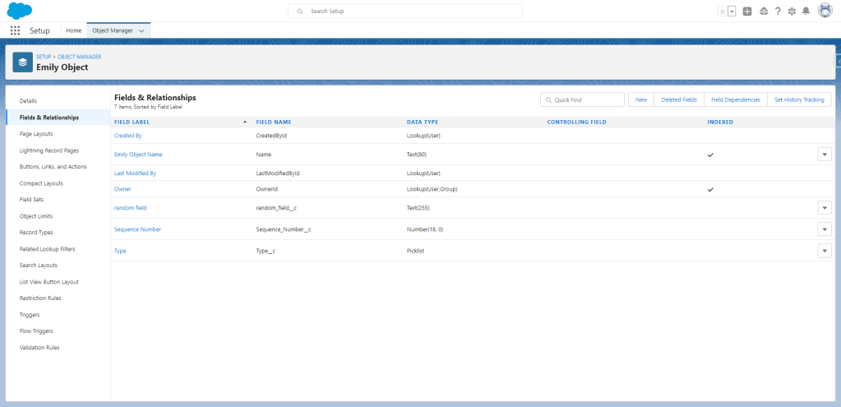
Task: Open the favorites list dropdown arrow
Action: pyautogui.click(x=732, y=12)
